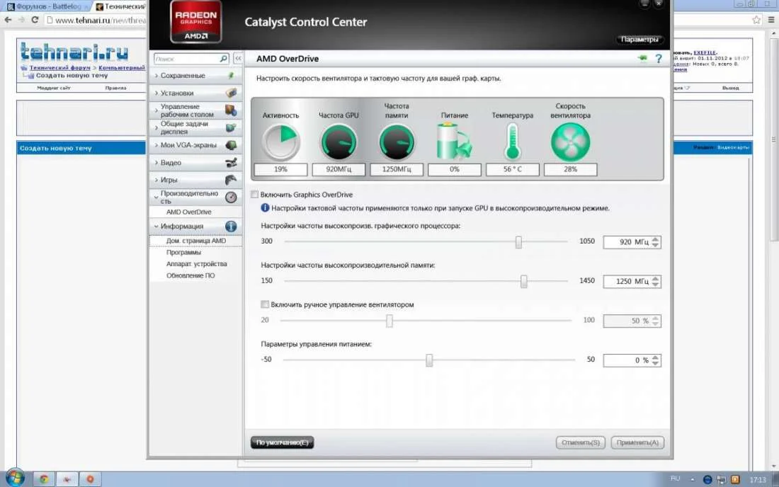Click the GPU clock frequency slider handle

click(x=518, y=242)
